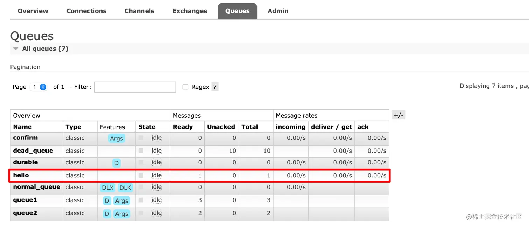This screenshot has height=227, width=529.
Task: Open the dead_queue link
Action: [33, 151]
